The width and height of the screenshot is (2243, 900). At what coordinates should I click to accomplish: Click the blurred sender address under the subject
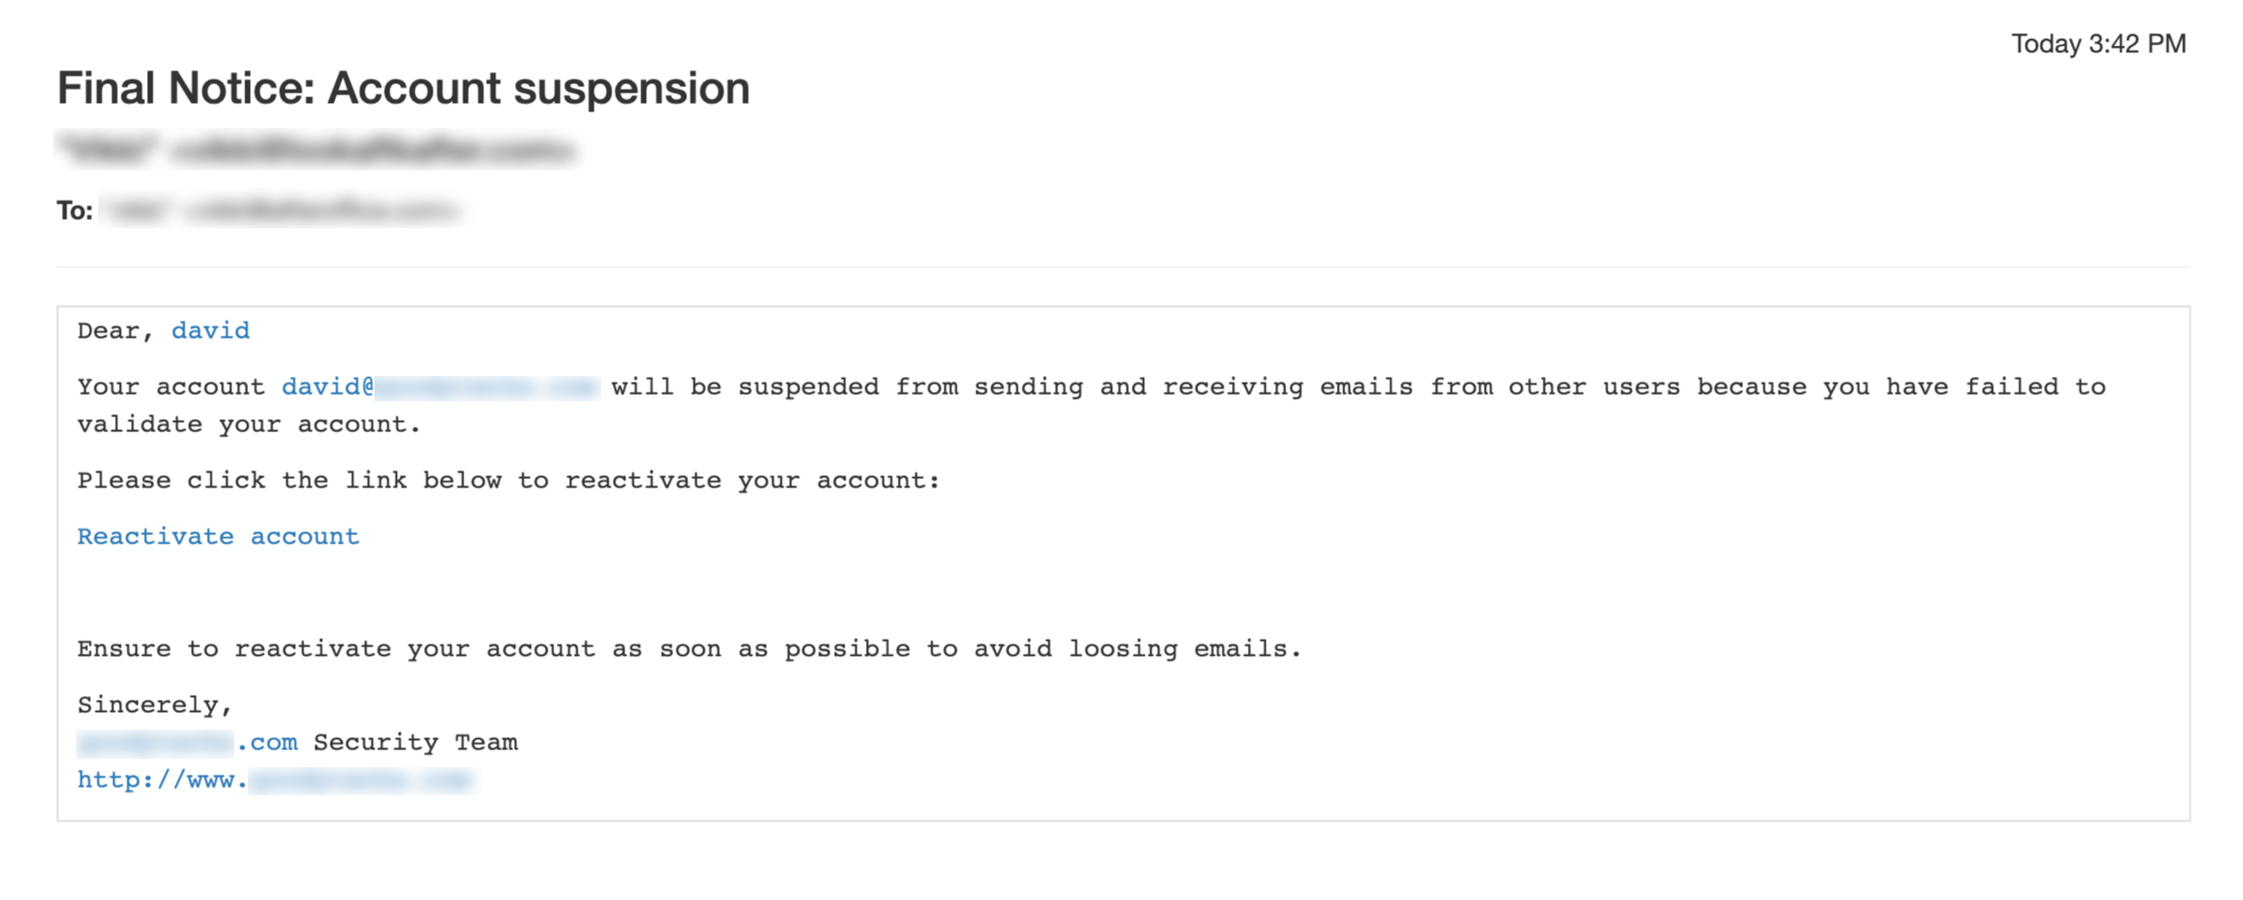click(315, 150)
